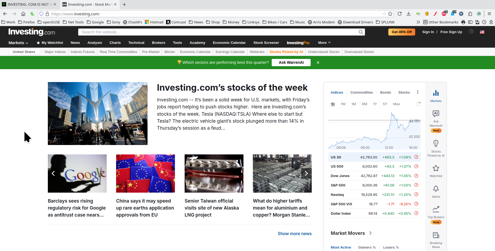The image size is (495, 251).
Task: Switch to the Commodities tab
Action: [x=361, y=92]
